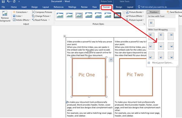Image resolution: width=182 pixels, height=118 pixels.
Task: Click the Remove Background button
Action: pyautogui.click(x=5, y=16)
